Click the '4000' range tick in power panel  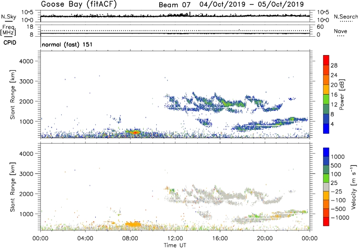pos(26,61)
